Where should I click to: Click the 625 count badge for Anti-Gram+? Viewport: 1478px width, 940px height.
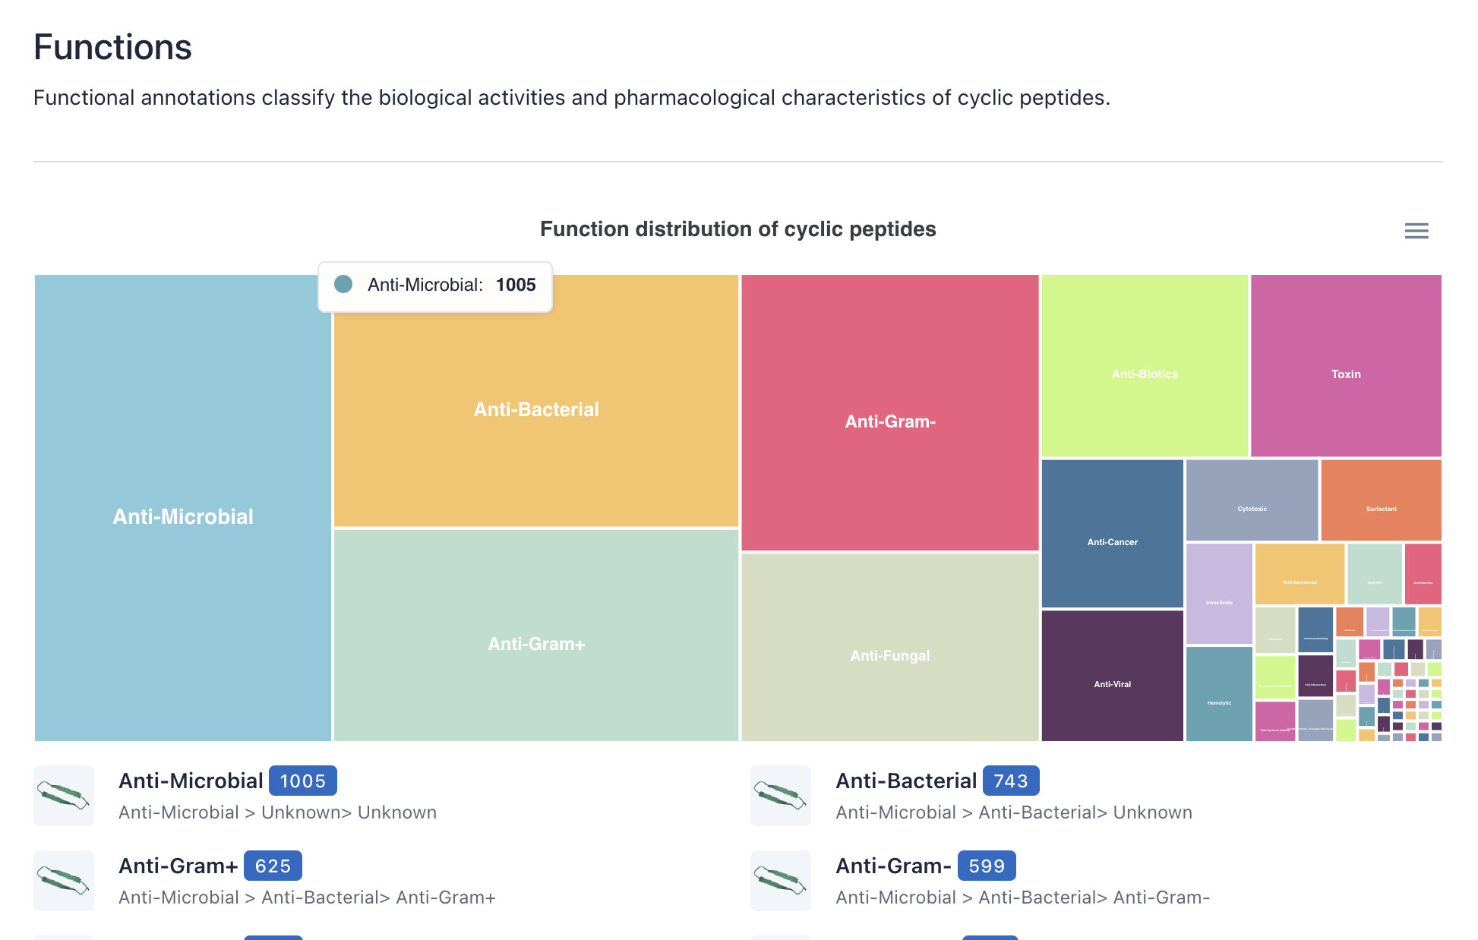pyautogui.click(x=273, y=866)
